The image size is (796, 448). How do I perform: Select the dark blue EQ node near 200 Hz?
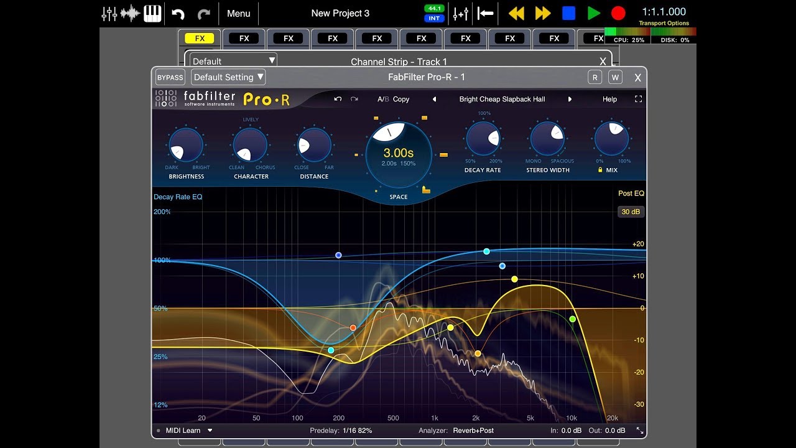pos(338,255)
